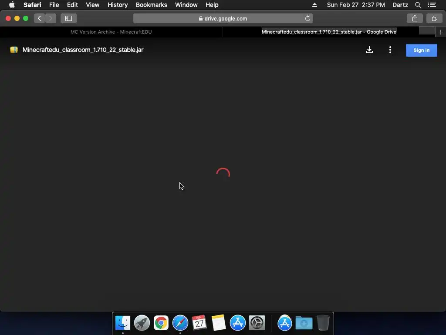Click the eject icon in menu bar
This screenshot has height=335, width=446.
(x=314, y=5)
